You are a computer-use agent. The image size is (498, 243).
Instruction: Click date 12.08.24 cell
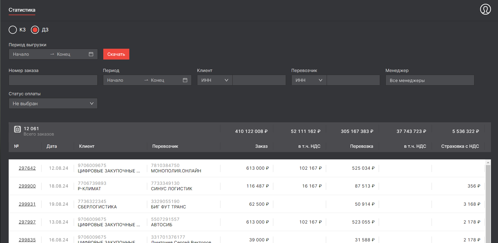59,168
